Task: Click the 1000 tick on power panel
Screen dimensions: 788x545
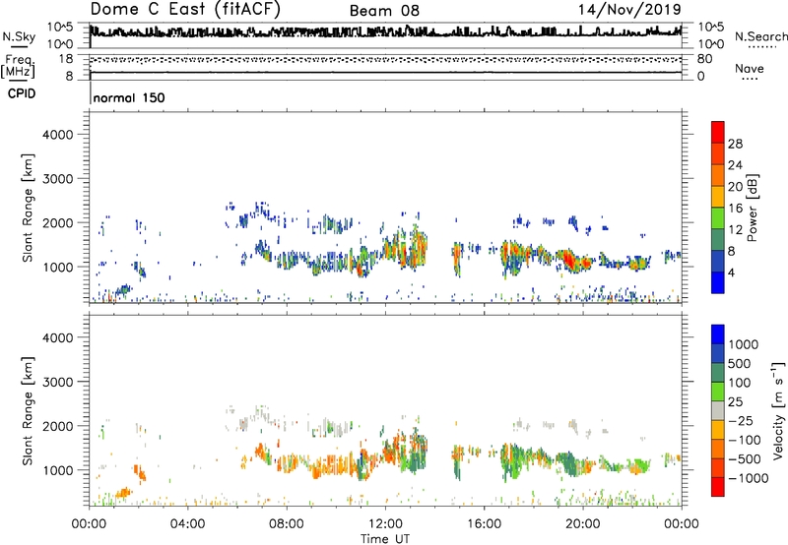Action: (x=58, y=267)
